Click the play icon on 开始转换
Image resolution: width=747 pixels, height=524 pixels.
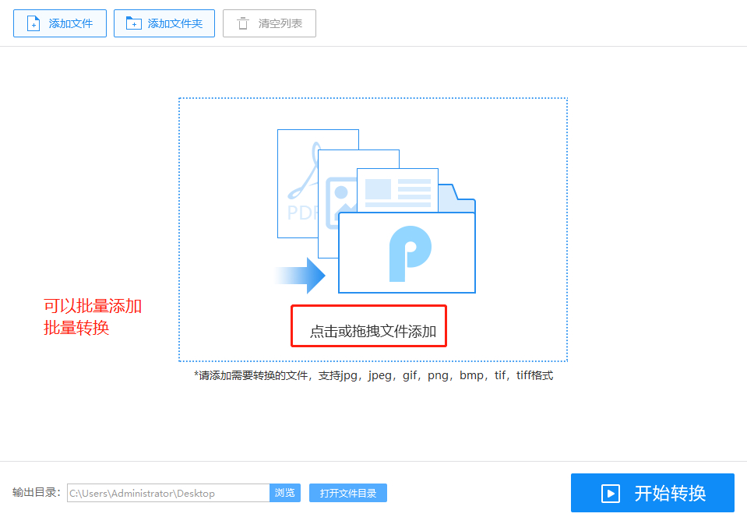pyautogui.click(x=610, y=494)
